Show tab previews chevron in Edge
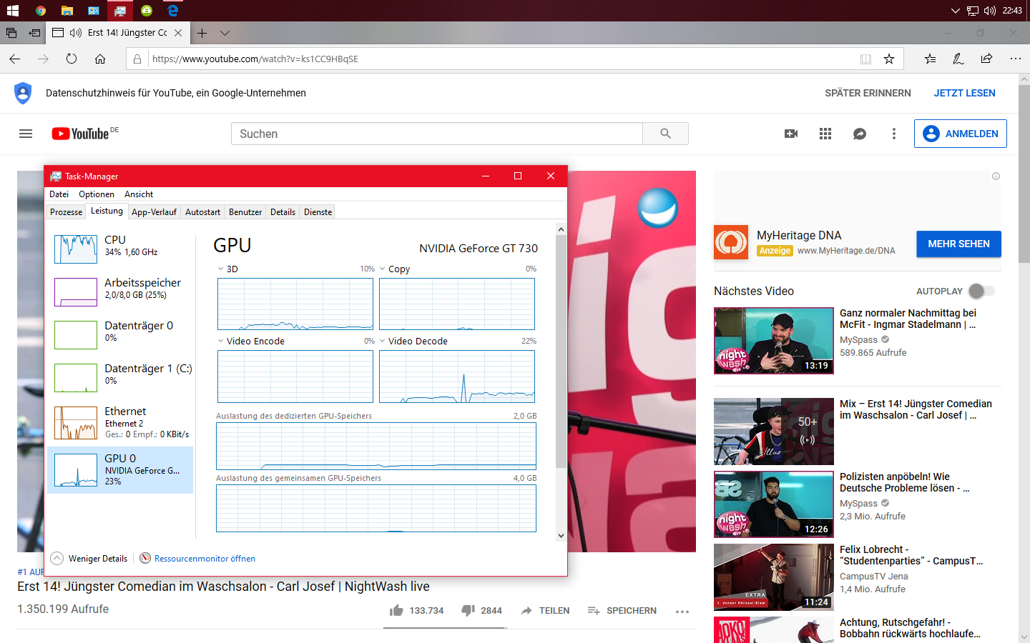Viewport: 1030px width, 643px height. click(225, 33)
